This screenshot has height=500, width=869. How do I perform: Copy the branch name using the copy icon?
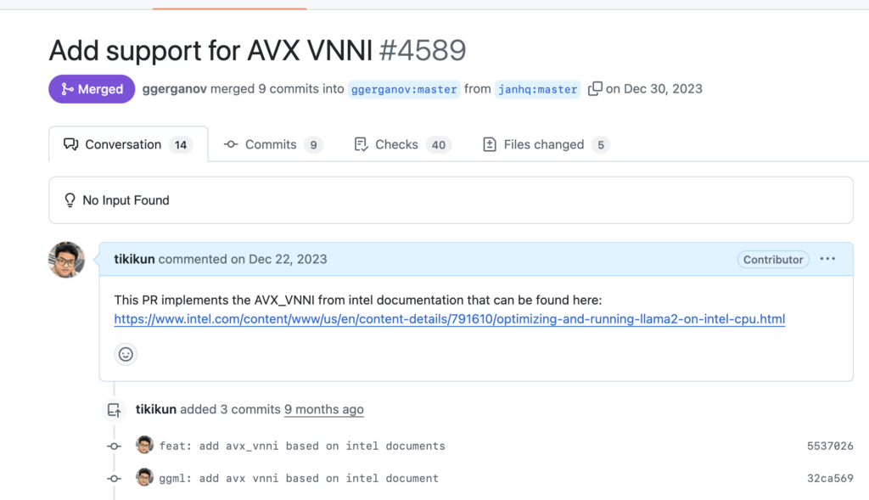point(595,88)
